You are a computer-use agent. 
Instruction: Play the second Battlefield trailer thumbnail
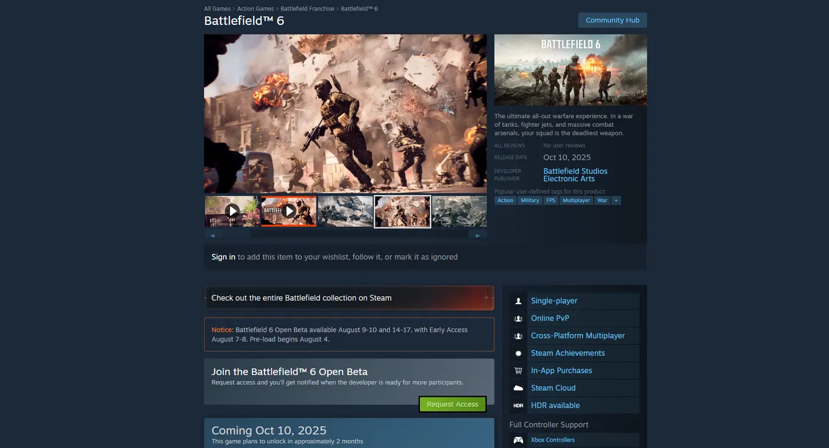tap(289, 211)
